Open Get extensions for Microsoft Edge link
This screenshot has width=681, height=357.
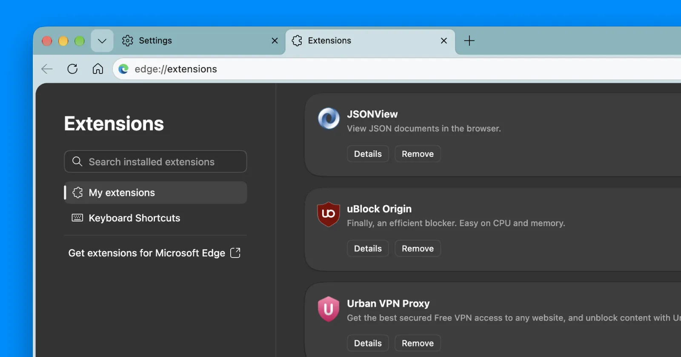point(154,253)
